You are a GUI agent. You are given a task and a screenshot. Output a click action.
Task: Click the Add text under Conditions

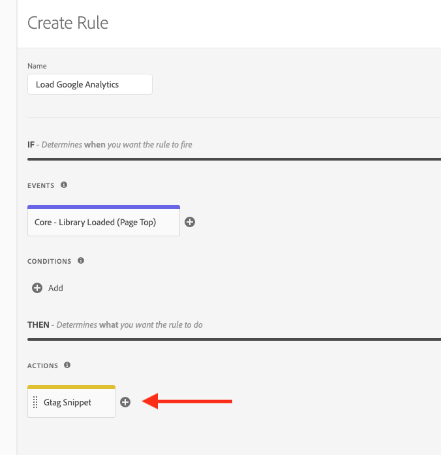(55, 288)
